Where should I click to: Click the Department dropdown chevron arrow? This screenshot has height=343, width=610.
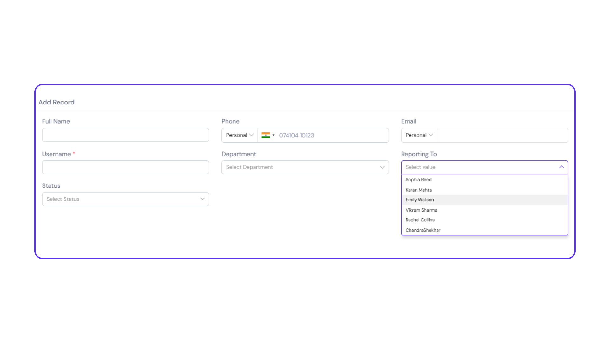(382, 167)
